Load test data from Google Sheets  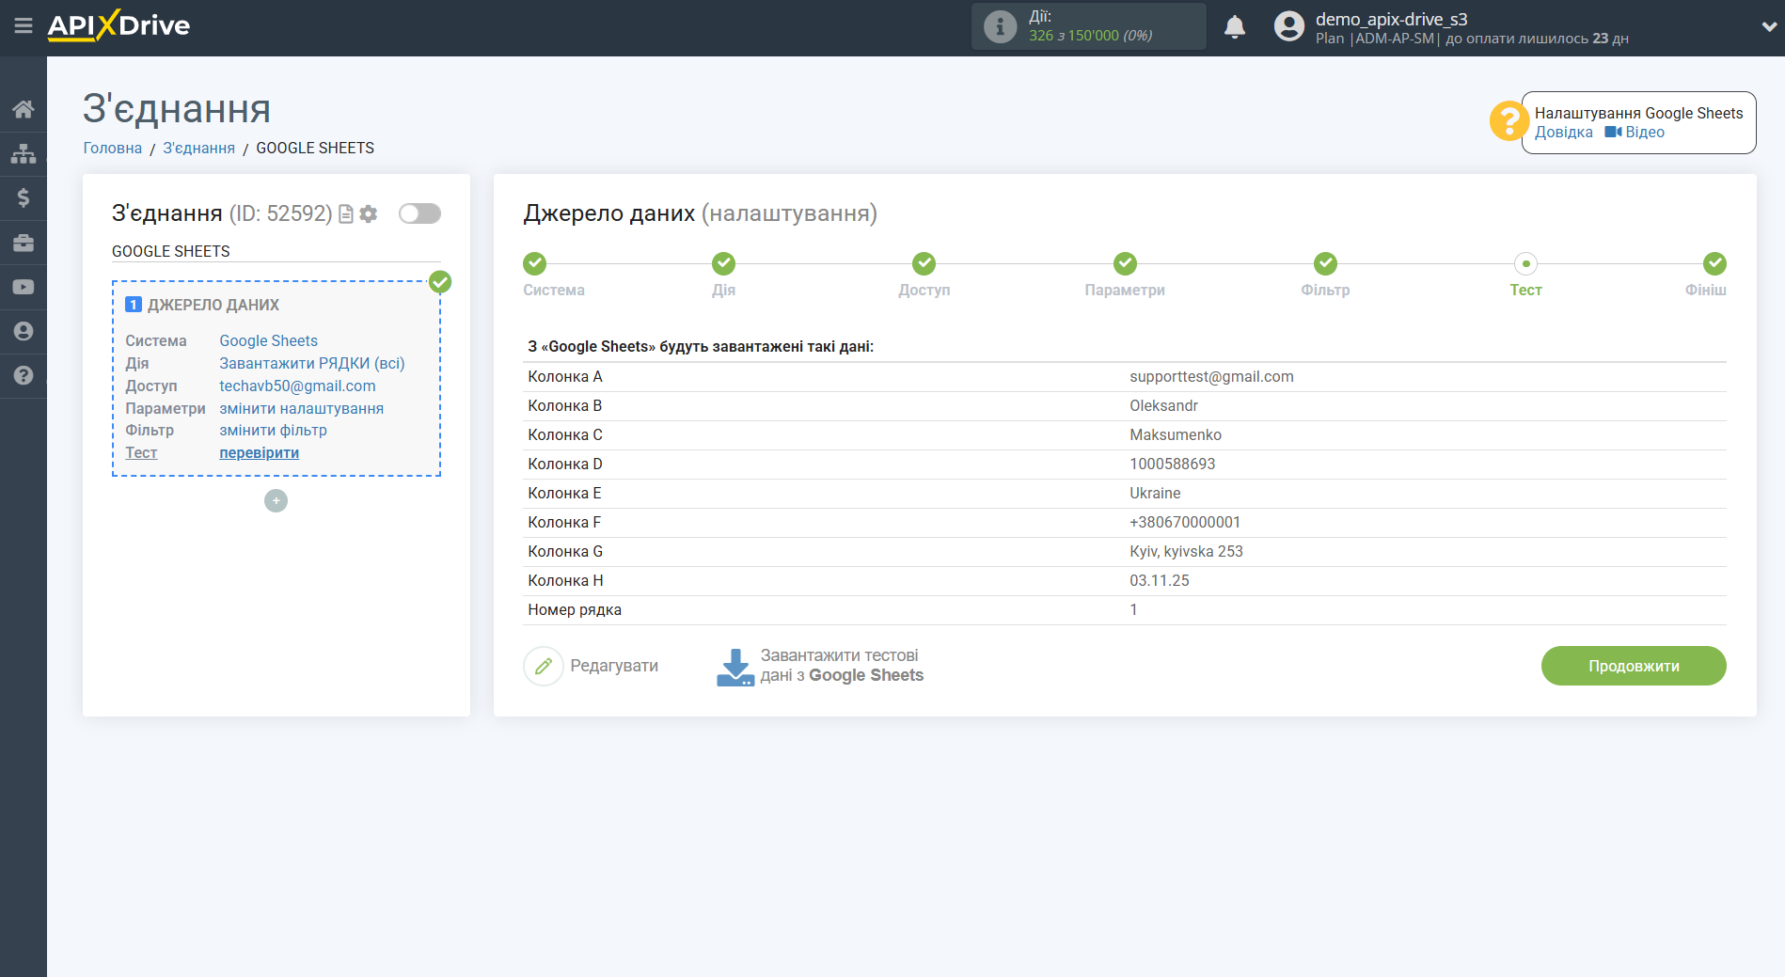820,666
